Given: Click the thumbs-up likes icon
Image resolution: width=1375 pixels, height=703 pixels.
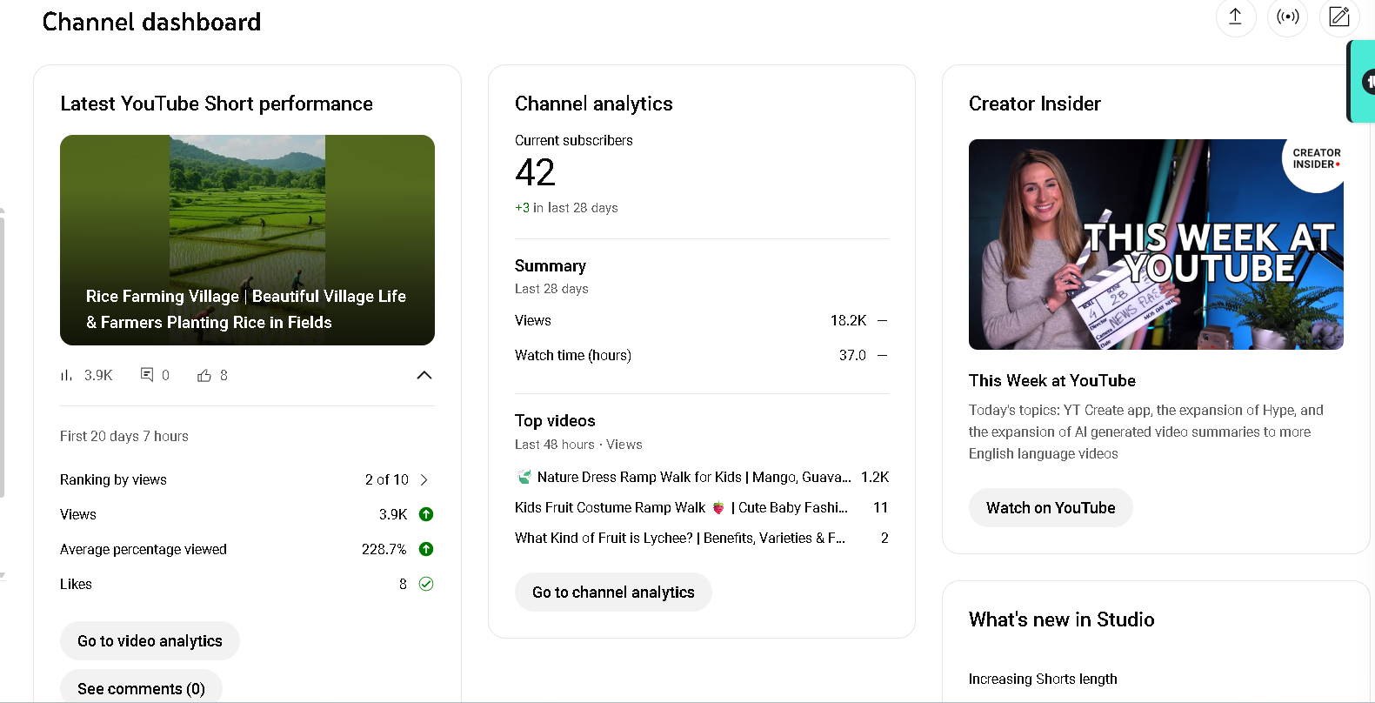Looking at the screenshot, I should click(x=204, y=375).
